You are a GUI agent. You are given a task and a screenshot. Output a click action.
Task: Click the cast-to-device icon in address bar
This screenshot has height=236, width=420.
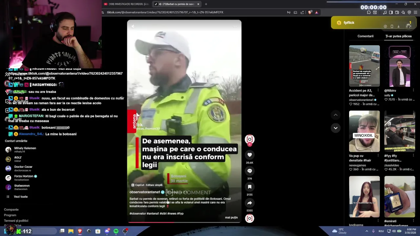point(295,12)
